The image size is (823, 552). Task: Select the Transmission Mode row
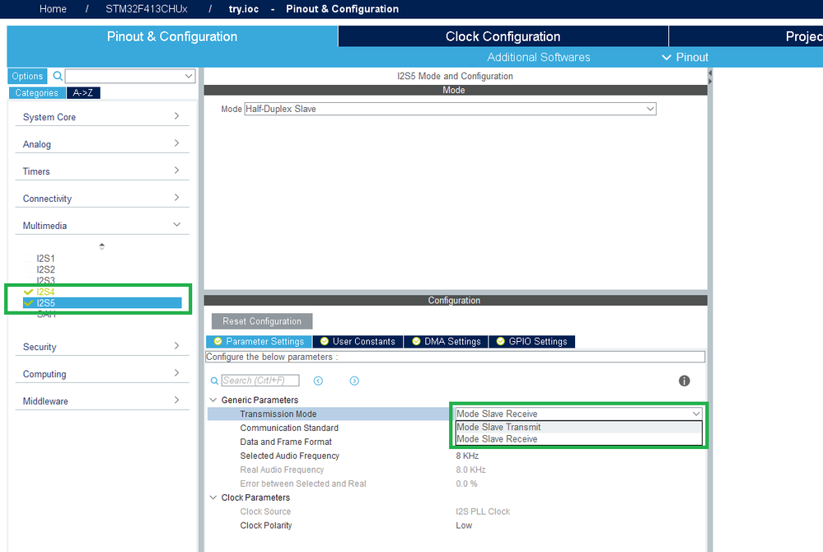click(x=329, y=414)
